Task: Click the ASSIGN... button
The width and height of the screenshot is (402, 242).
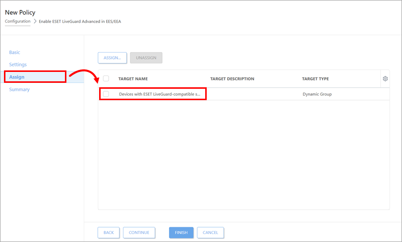Action: [x=113, y=58]
